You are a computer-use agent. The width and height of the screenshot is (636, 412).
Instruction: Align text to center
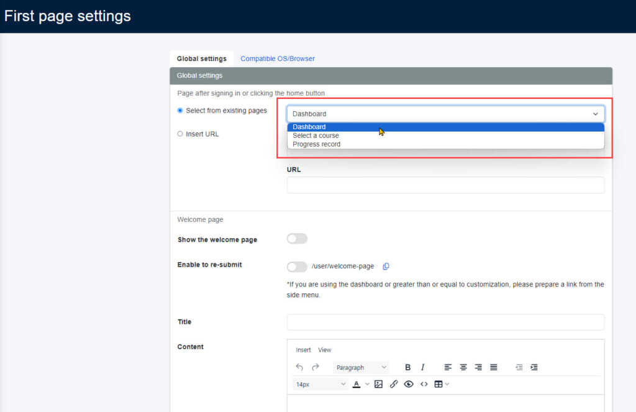pos(462,367)
